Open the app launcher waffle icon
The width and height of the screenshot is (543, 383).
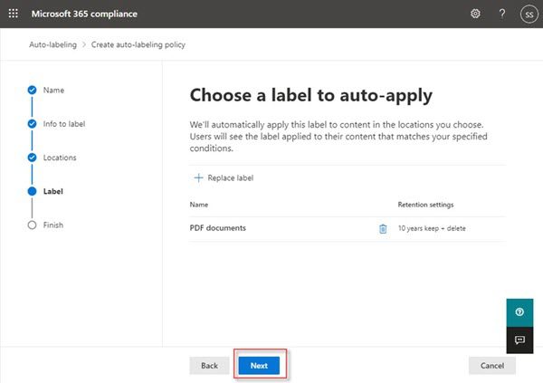point(14,14)
